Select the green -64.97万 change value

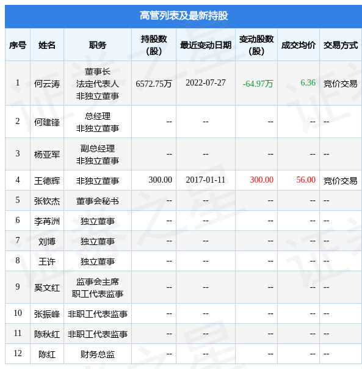tap(258, 84)
